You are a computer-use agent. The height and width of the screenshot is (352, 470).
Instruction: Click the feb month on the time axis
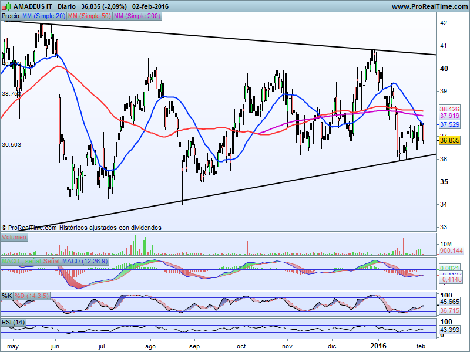pos(421,346)
